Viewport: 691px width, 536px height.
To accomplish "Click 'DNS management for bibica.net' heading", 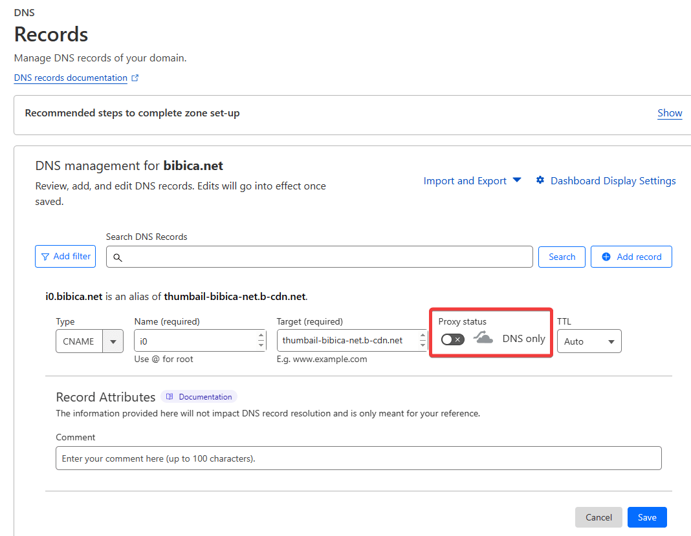I will pyautogui.click(x=129, y=166).
